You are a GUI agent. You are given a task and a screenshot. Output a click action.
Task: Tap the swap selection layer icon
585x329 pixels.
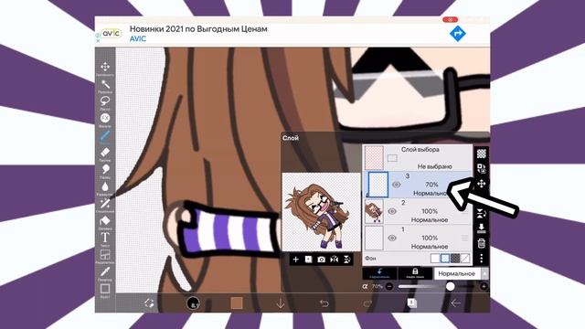482,168
